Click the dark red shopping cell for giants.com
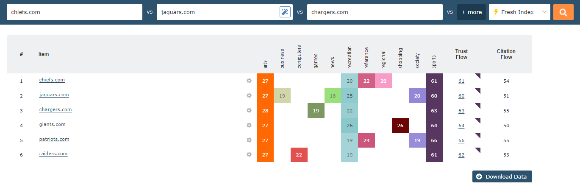The width and height of the screenshot is (580, 193). pyautogui.click(x=400, y=126)
